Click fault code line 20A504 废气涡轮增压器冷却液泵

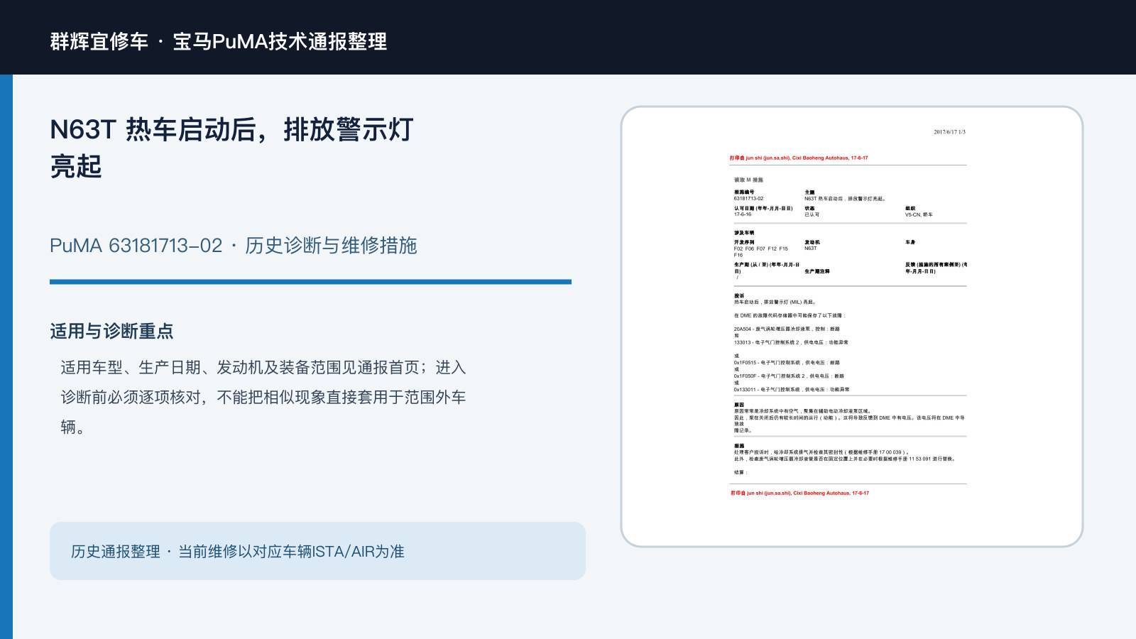tap(787, 329)
